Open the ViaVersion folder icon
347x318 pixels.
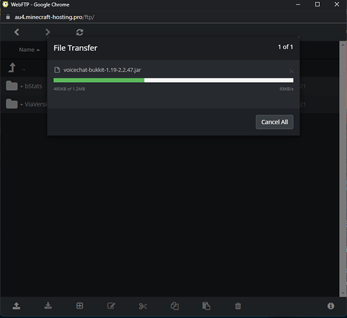coord(12,104)
